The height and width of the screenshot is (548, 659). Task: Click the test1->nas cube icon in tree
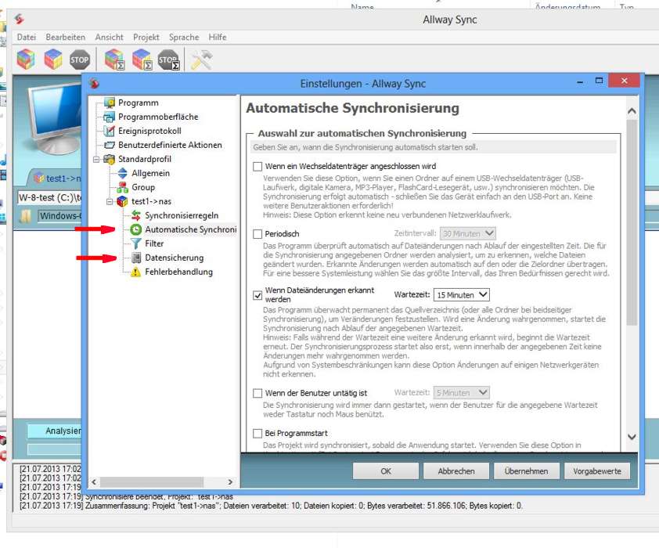[x=122, y=202]
